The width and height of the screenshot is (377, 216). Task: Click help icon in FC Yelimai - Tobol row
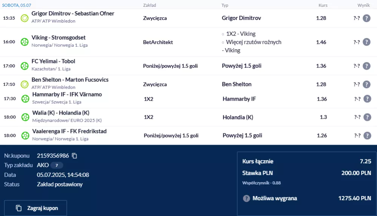click(366, 66)
